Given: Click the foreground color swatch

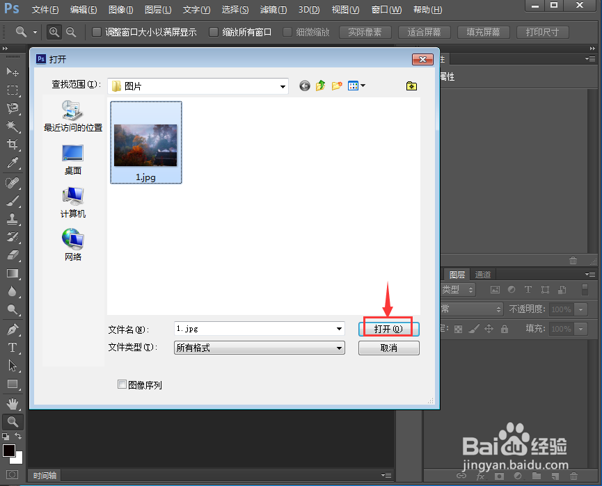Looking at the screenshot, I should click(8, 451).
